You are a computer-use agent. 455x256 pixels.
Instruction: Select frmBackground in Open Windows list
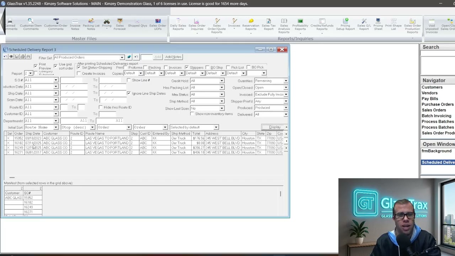[x=437, y=151]
